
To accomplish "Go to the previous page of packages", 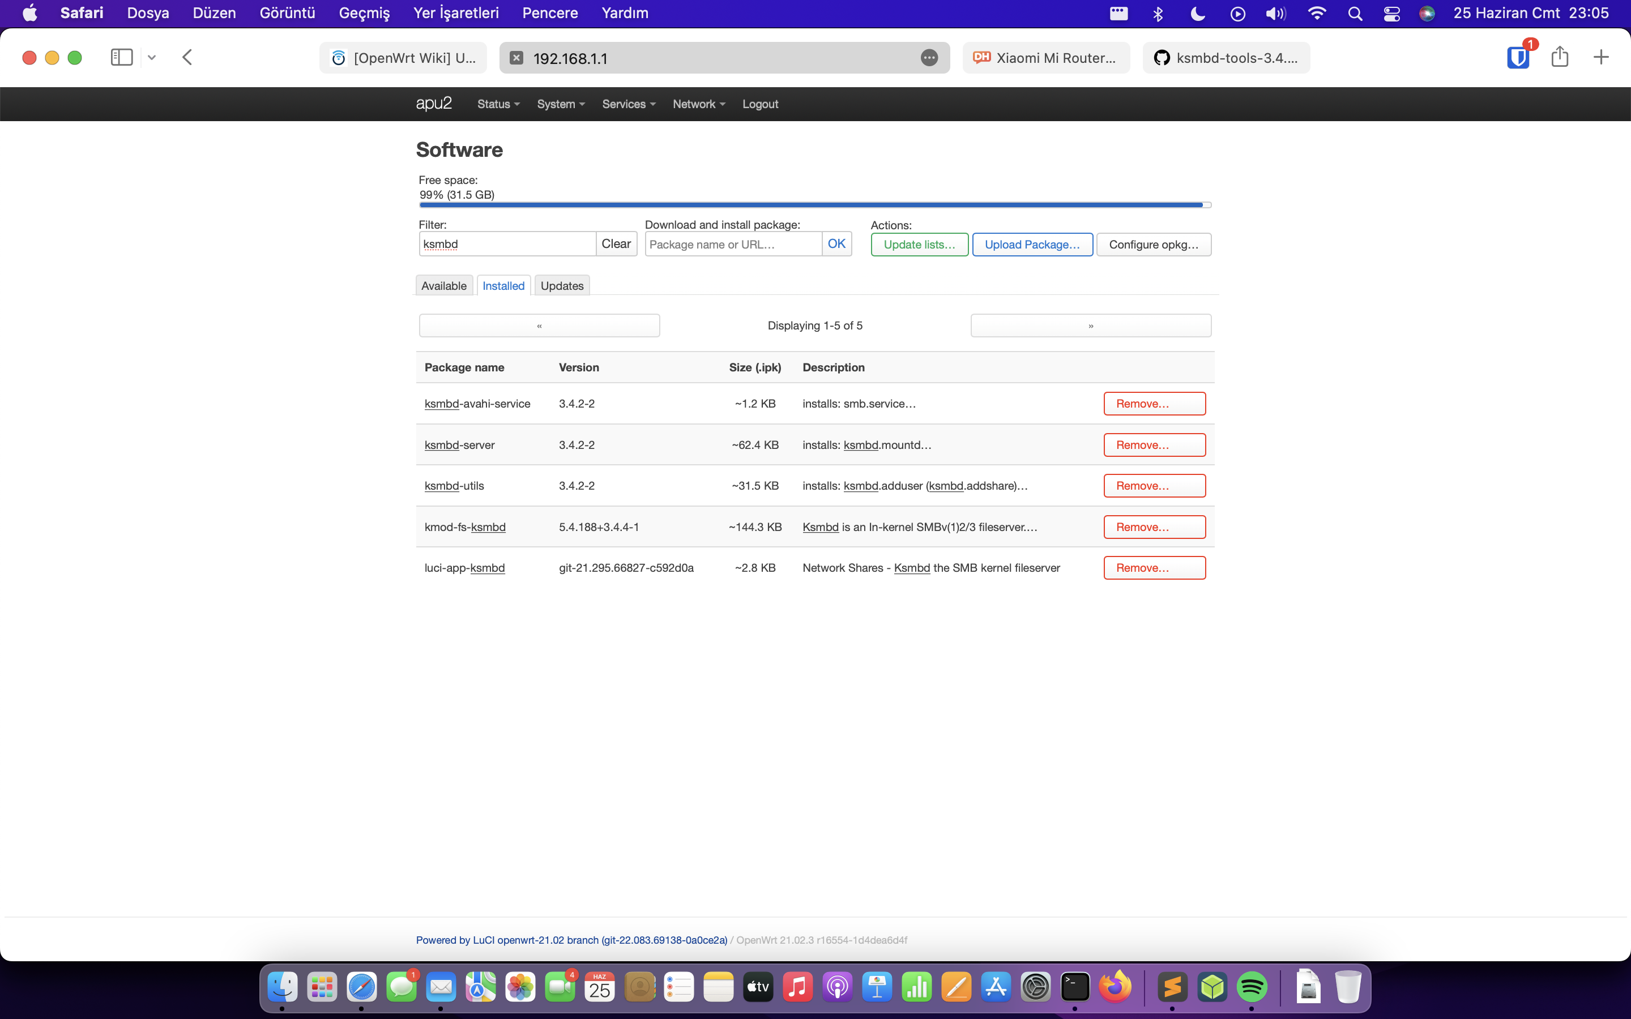I will pos(539,326).
